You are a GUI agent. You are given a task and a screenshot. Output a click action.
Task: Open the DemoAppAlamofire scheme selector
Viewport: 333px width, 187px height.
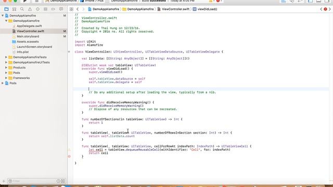tap(61, 1)
